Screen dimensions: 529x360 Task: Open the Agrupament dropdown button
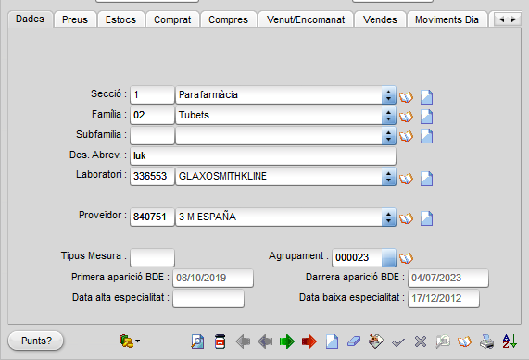(x=389, y=258)
